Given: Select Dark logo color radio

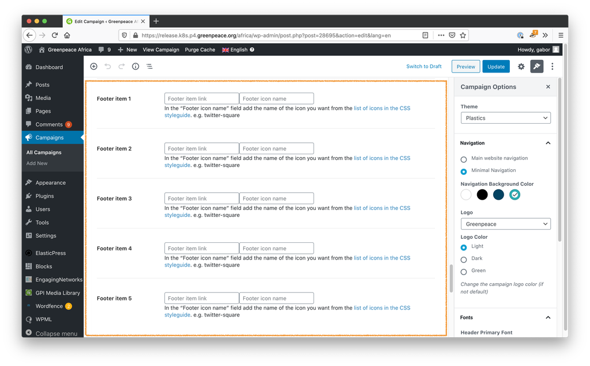Looking at the screenshot, I should [464, 260].
